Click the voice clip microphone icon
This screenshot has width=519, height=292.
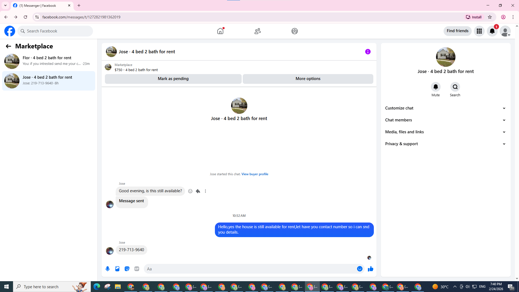coord(108,269)
